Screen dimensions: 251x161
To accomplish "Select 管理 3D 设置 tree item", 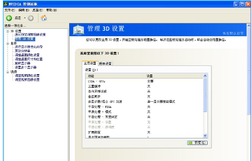I will (x=25, y=39).
